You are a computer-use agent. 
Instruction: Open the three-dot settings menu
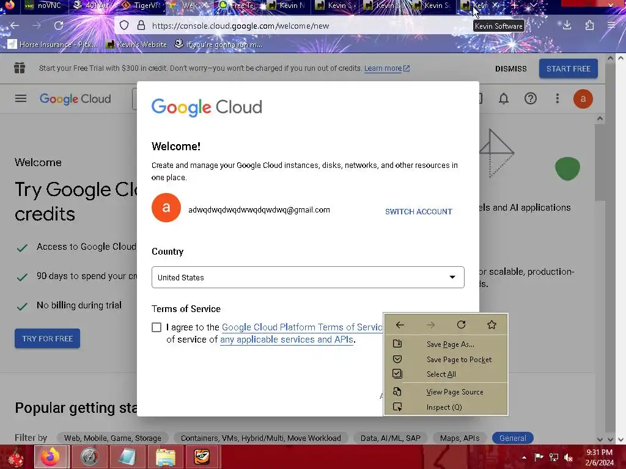coord(558,98)
